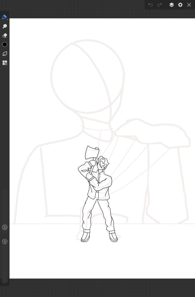Open the leaf-shaped tools icon
The height and width of the screenshot is (297, 195).
pyautogui.click(x=5, y=54)
